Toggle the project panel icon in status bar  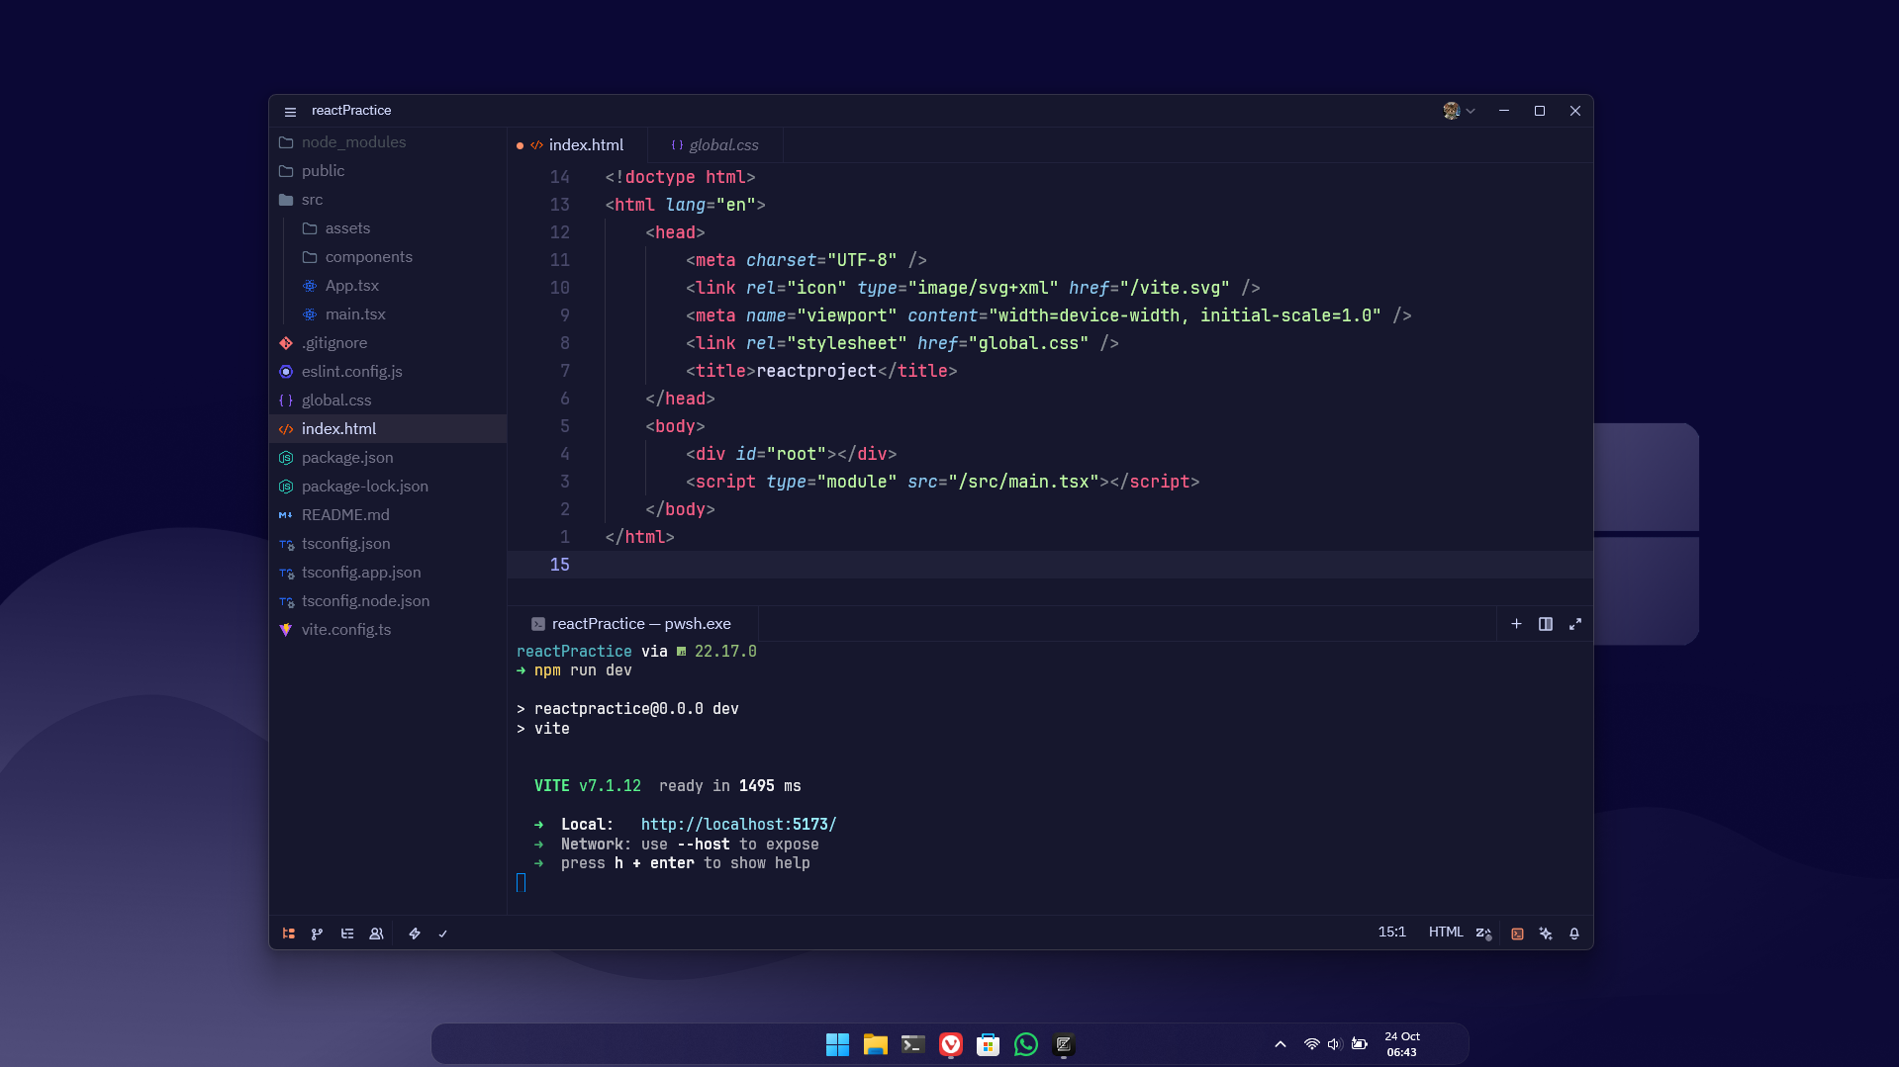point(289,934)
